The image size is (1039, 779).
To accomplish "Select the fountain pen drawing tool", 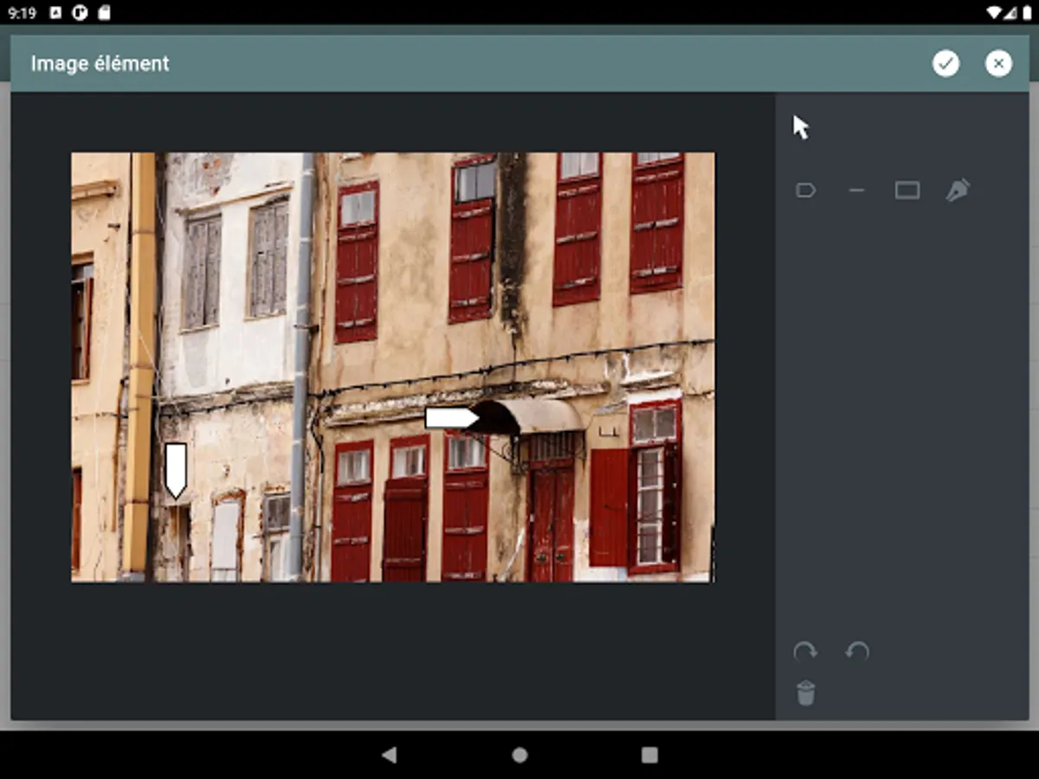I will click(958, 190).
